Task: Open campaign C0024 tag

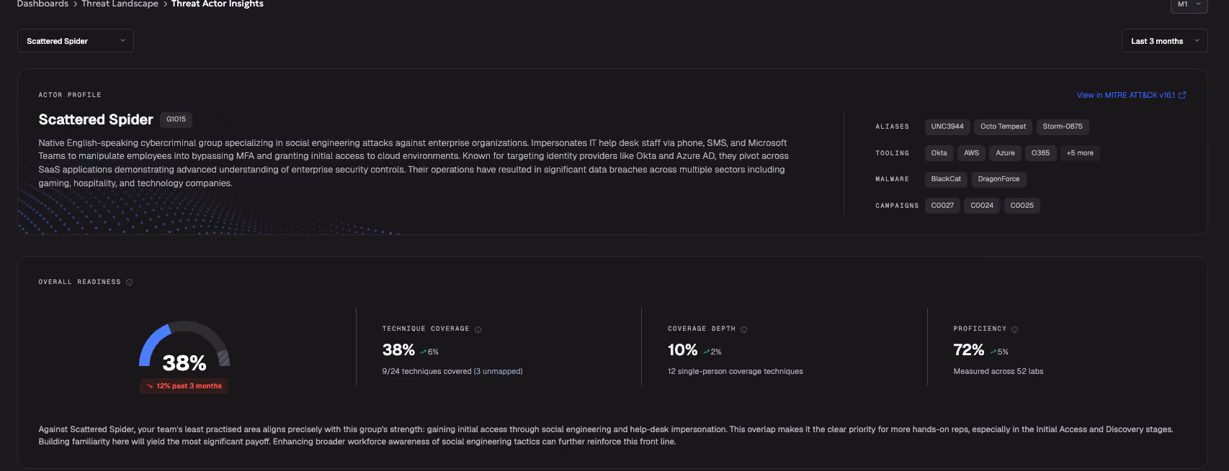Action: point(982,206)
